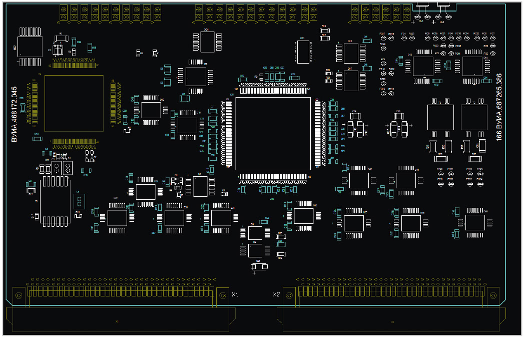Select the T1 multi-pin component footprint

pos(55,201)
